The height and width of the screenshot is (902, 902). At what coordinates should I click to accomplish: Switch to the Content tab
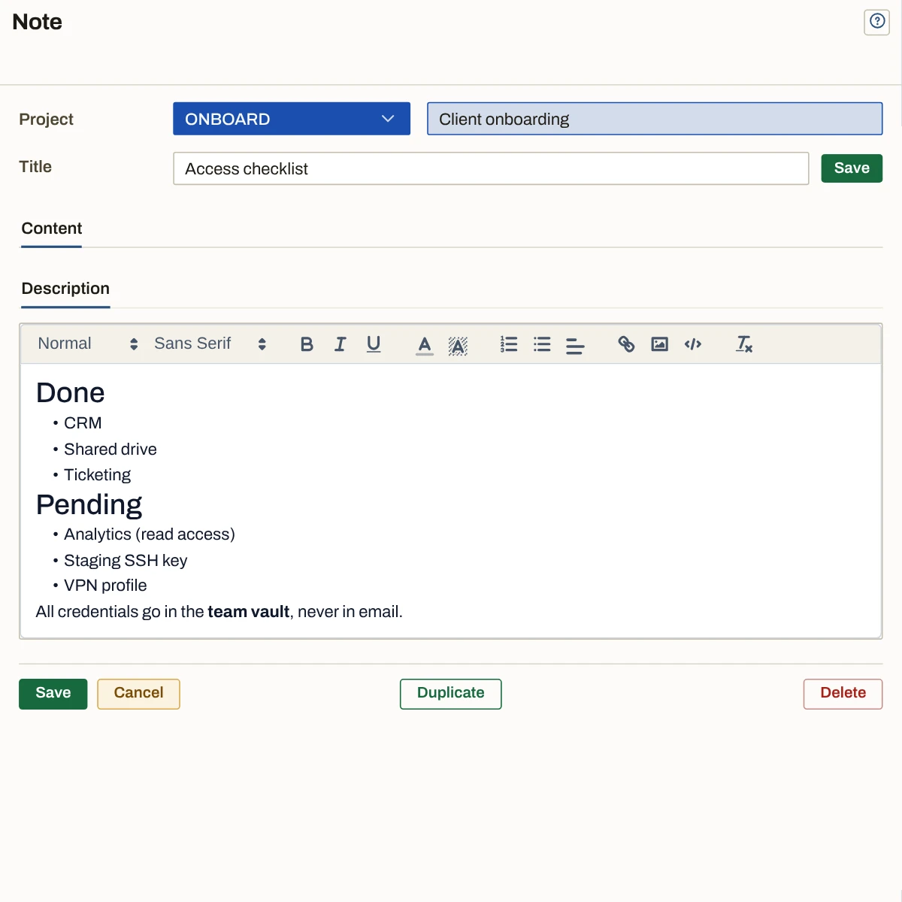52,229
